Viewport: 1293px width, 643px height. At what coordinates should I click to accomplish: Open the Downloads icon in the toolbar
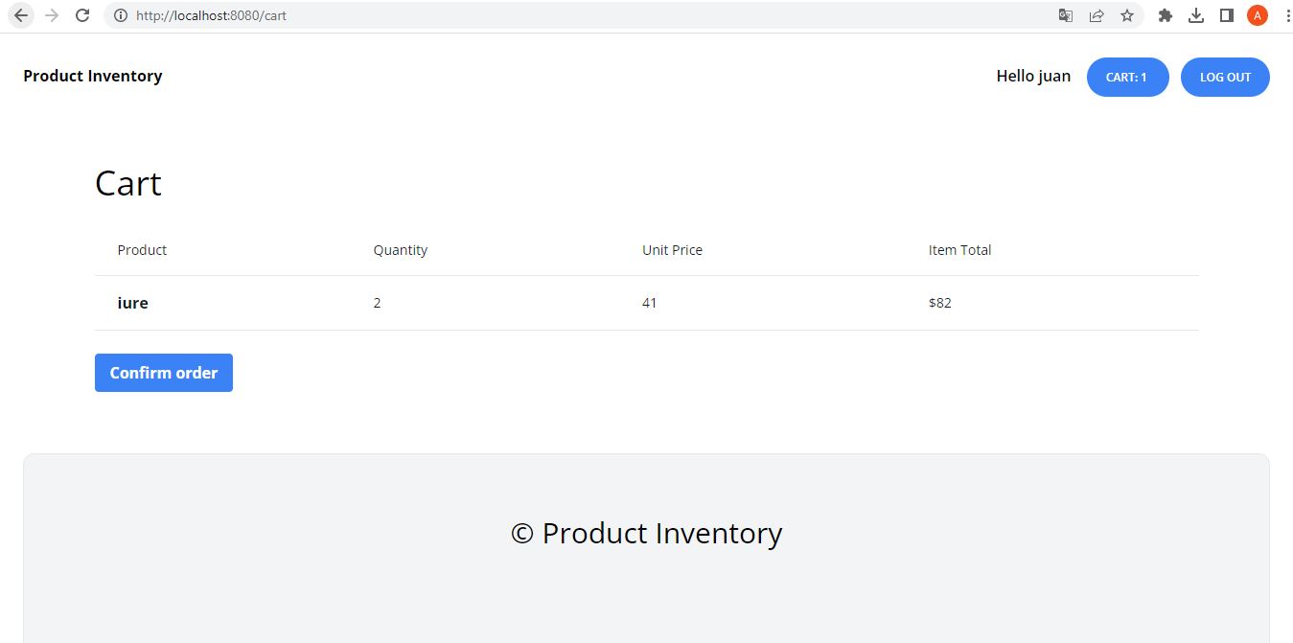pyautogui.click(x=1195, y=15)
